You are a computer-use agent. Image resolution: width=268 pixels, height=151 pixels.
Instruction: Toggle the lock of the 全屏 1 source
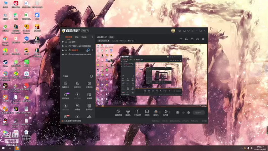66,42
